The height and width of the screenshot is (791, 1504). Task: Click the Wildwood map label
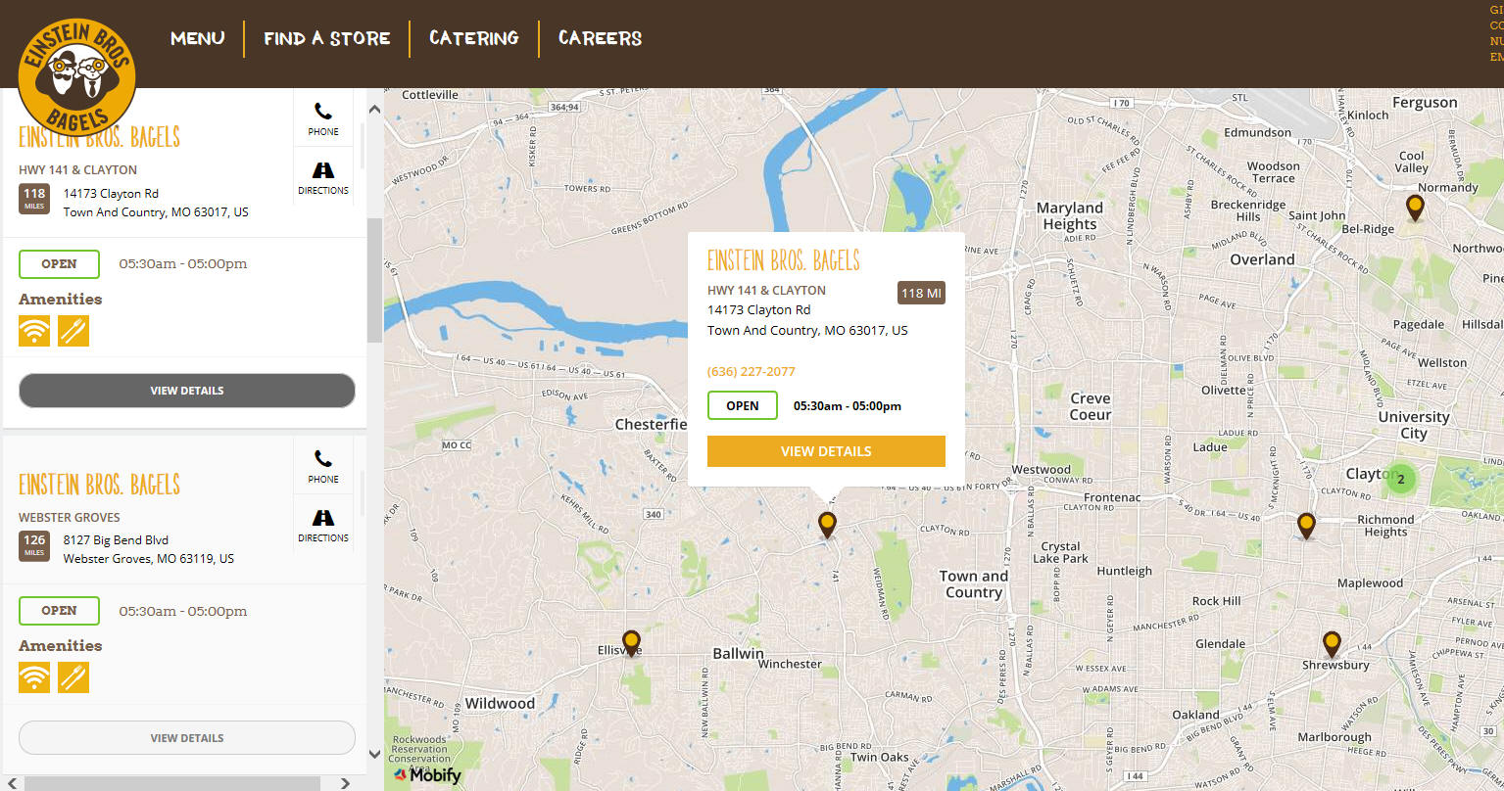pos(500,704)
